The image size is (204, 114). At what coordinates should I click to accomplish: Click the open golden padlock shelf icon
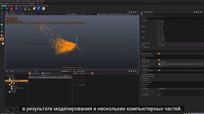pos(29,9)
